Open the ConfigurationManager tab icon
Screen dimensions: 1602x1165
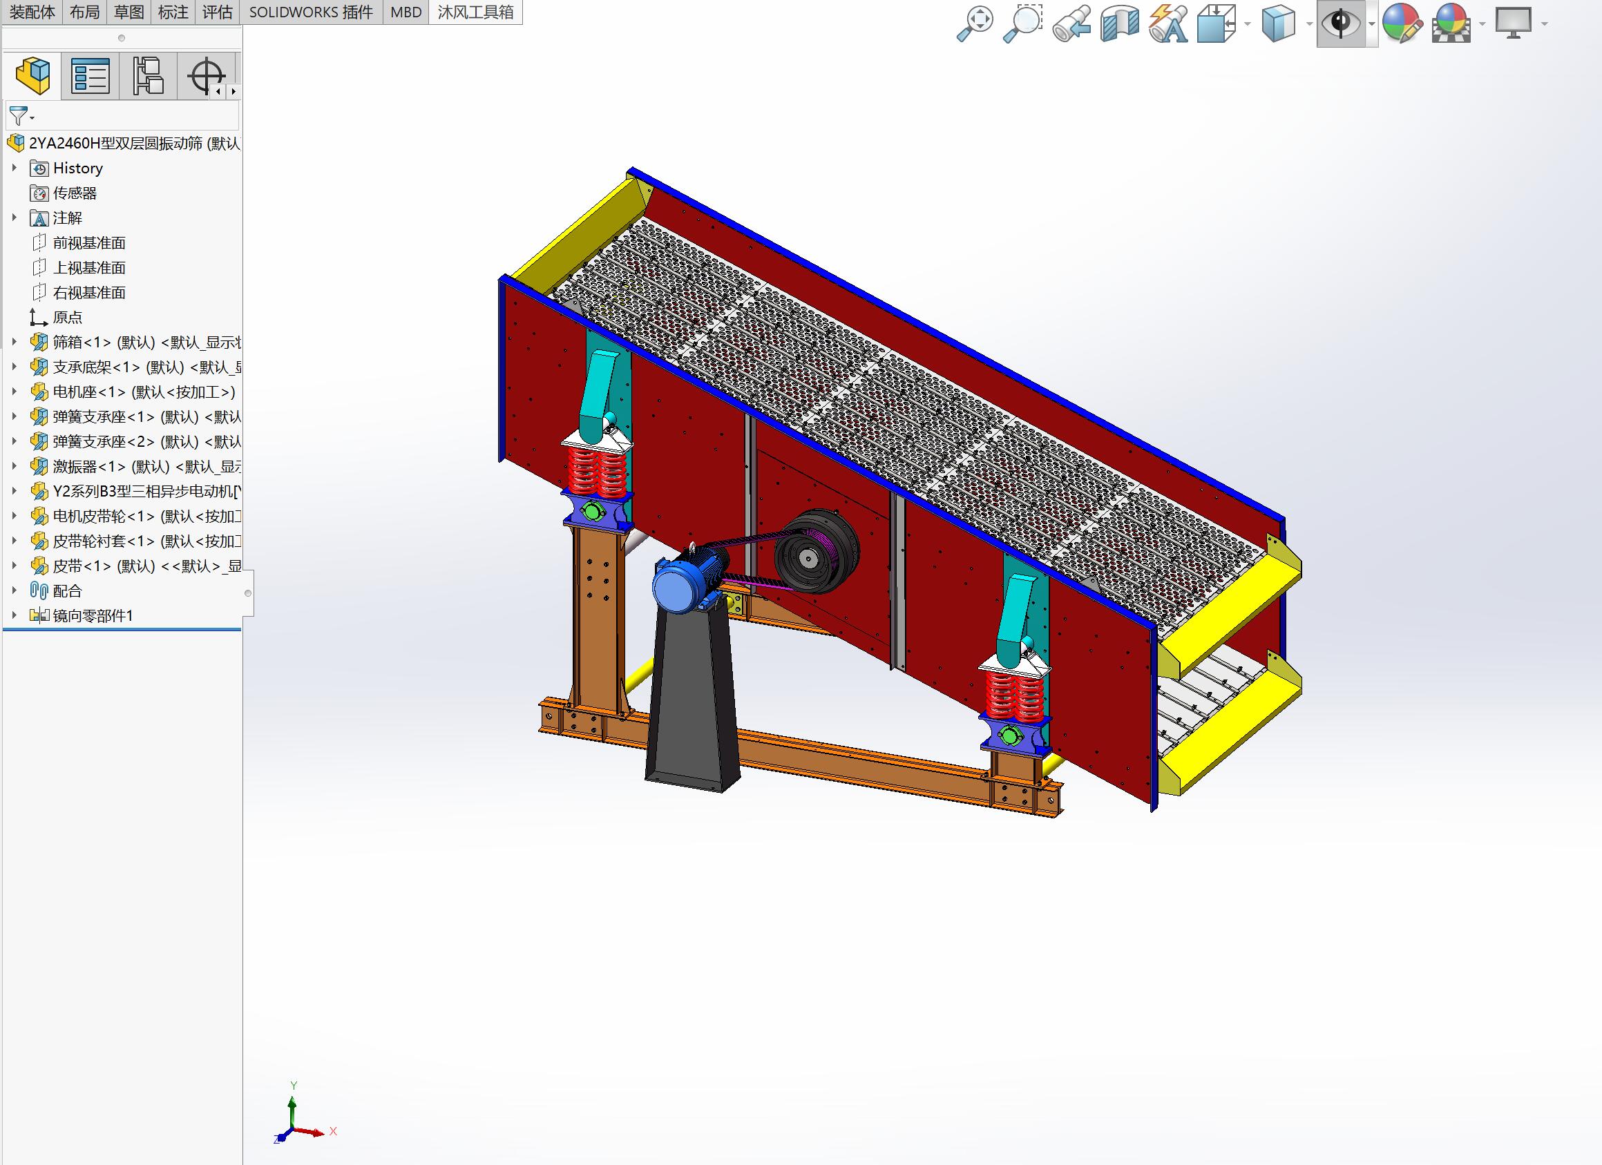pyautogui.click(x=149, y=76)
